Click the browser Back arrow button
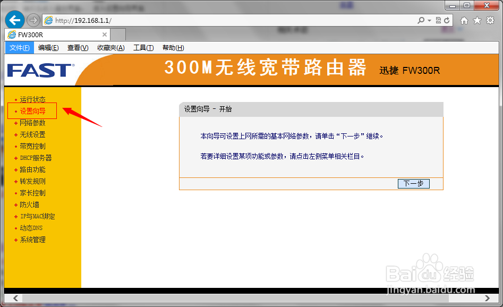 point(15,20)
